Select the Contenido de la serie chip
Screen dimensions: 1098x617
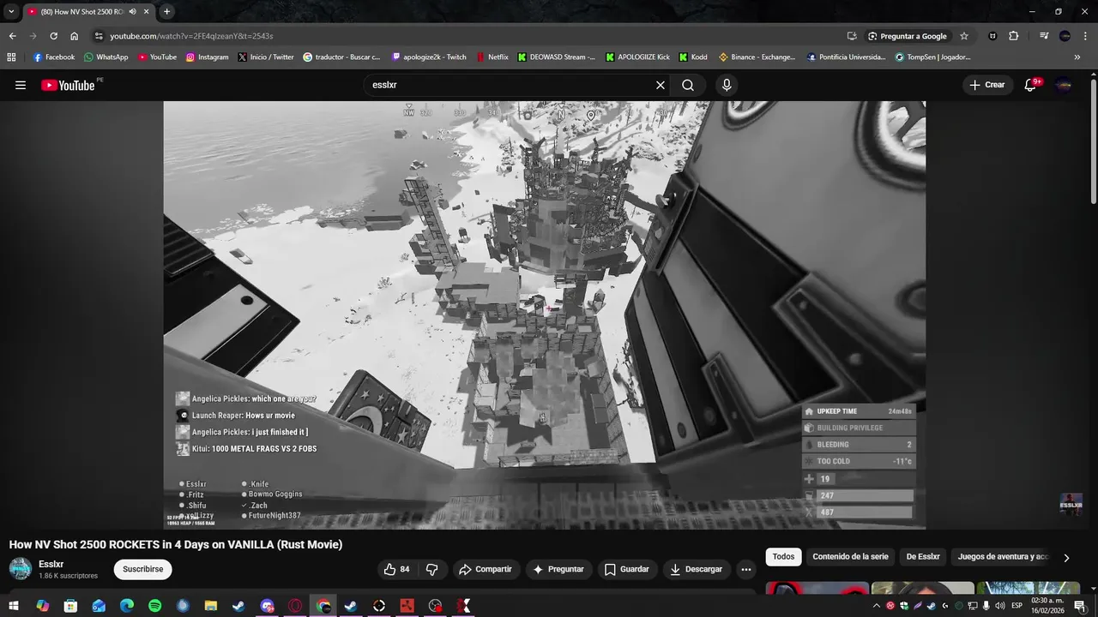tap(850, 557)
